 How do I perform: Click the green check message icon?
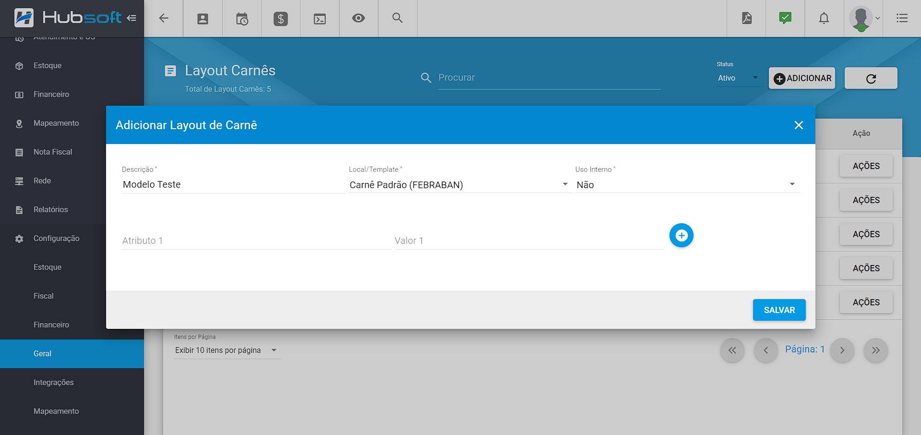pyautogui.click(x=785, y=18)
